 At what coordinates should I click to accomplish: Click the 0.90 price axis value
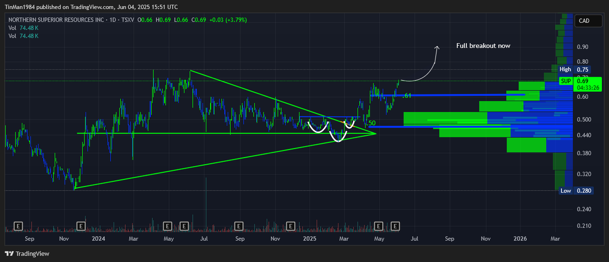(582, 47)
